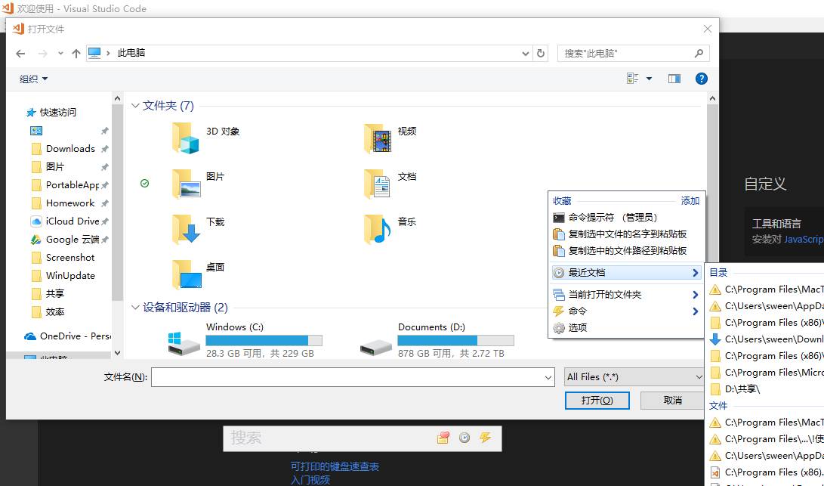Viewport: 824px width, 486px height.
Task: Click the 文件名 input field
Action: (353, 377)
